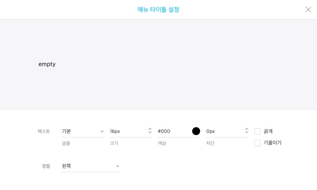Image resolution: width=317 pixels, height=190 pixels.
Task: Increase letter spacing with the up arrow
Action: (246, 129)
